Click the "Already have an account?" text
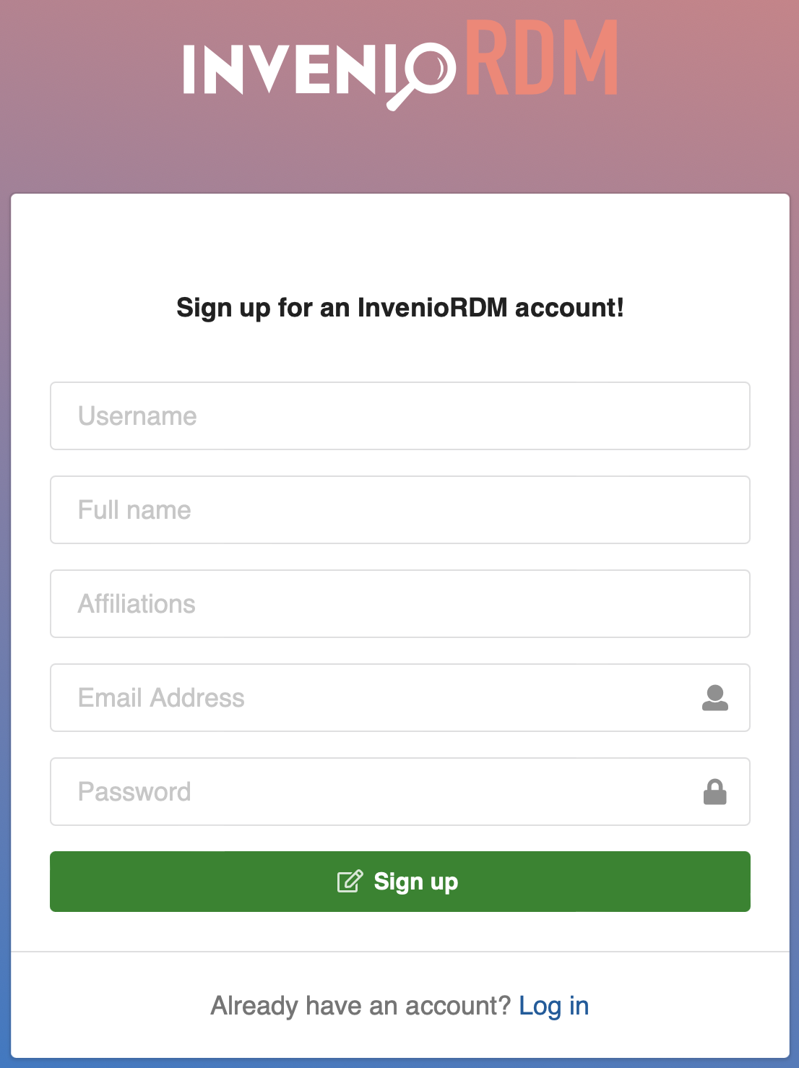Image resolution: width=799 pixels, height=1068 pixels. click(360, 1006)
